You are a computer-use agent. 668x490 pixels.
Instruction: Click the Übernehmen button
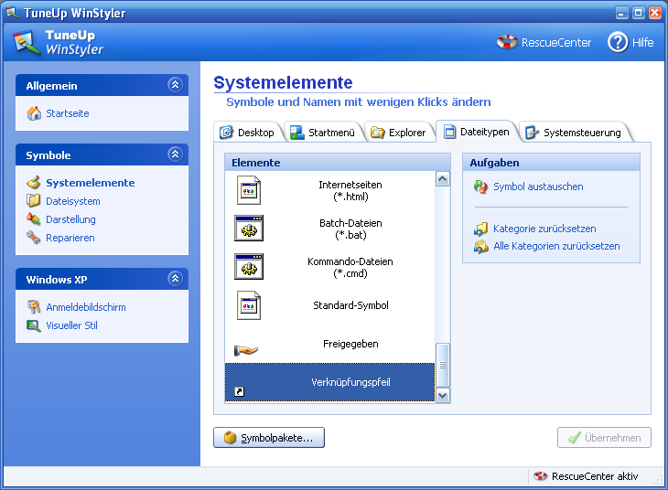[604, 438]
